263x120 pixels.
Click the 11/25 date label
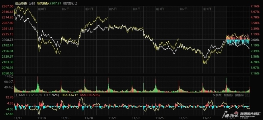click(159, 118)
